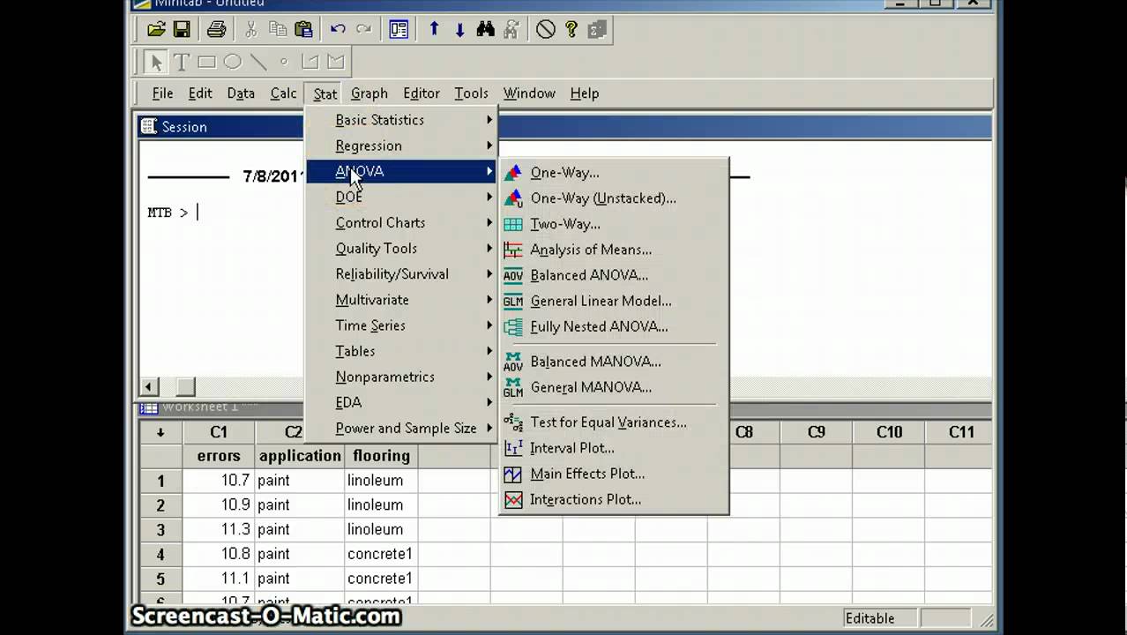Click the Redo arrow icon

tap(363, 30)
